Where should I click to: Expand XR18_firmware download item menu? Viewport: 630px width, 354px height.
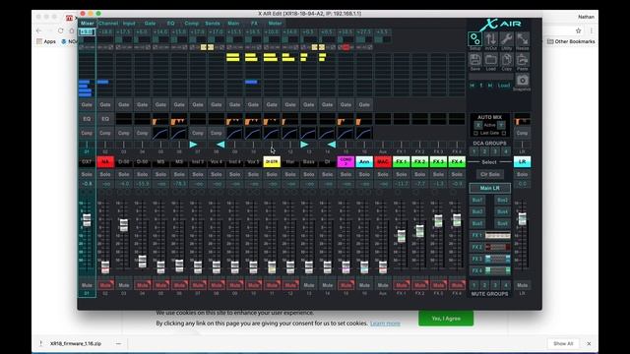[x=118, y=343]
